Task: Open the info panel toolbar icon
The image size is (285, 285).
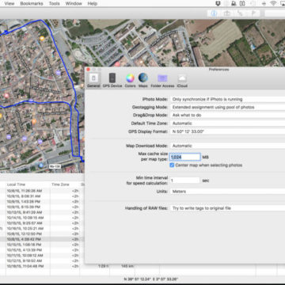Action: pyautogui.click(x=214, y=13)
